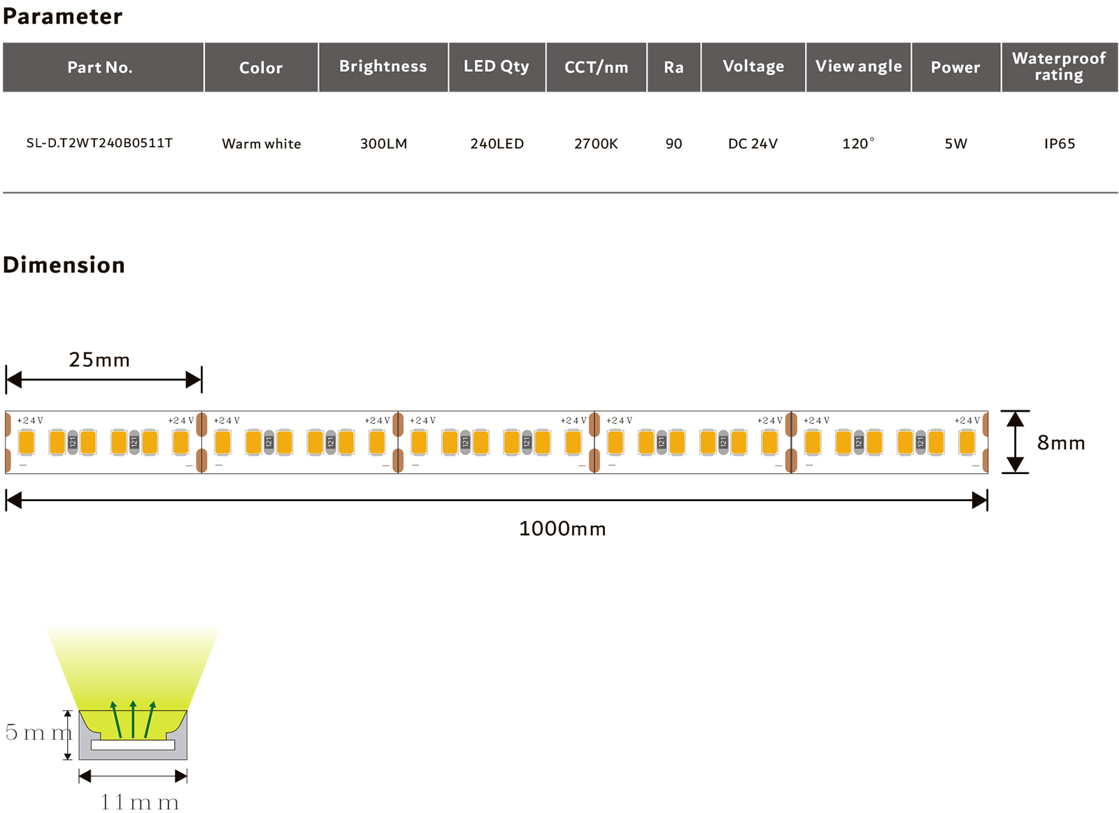Click the Dimension section heading
This screenshot has height=813, width=1119.
point(64,265)
